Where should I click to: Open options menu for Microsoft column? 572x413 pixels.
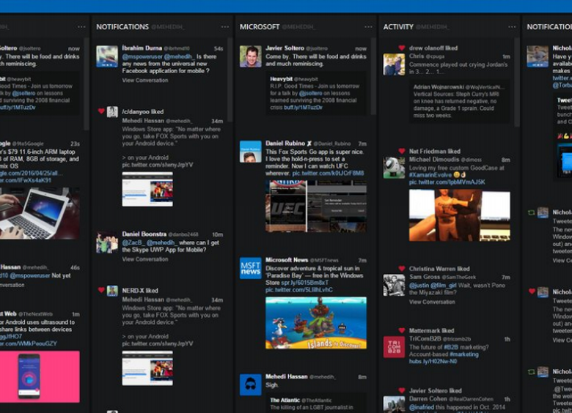(368, 27)
